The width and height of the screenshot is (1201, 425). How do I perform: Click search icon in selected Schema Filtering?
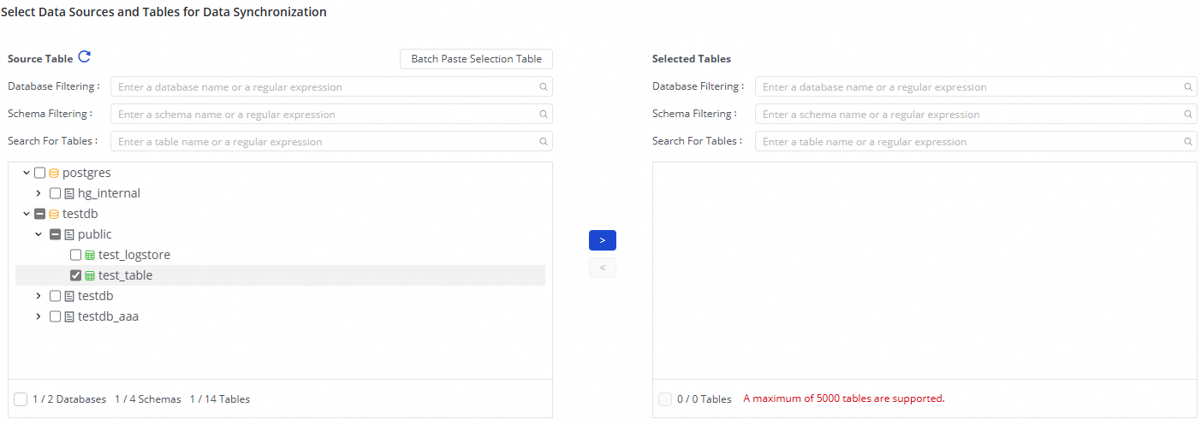(1187, 115)
